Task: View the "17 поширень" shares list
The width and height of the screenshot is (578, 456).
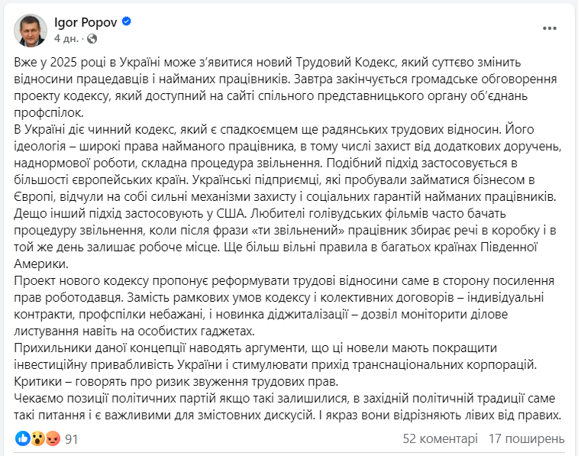Action: (527, 439)
